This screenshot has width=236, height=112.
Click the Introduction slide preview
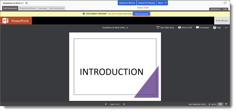click(115, 67)
